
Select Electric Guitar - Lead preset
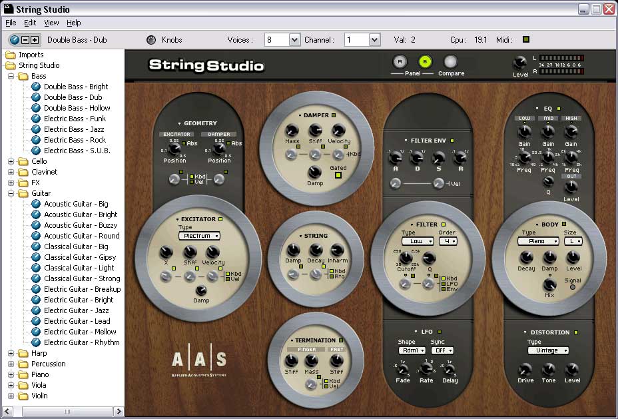tap(77, 321)
